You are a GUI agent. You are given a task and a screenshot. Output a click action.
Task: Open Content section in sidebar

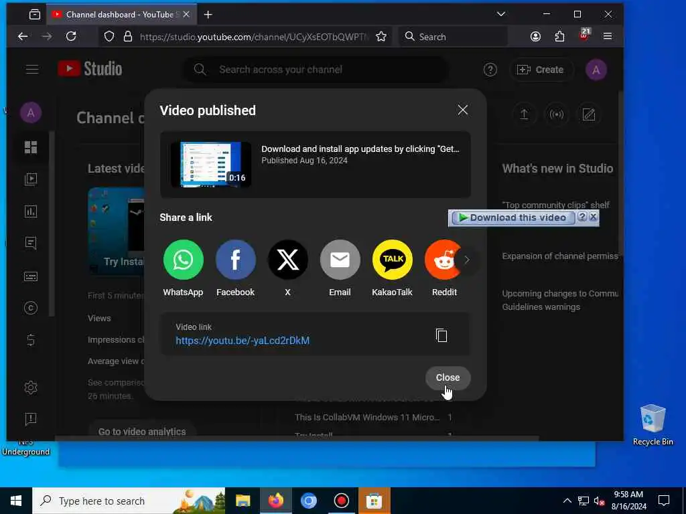(31, 179)
